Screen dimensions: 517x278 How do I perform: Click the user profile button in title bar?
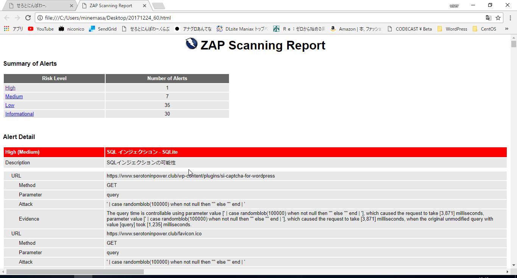tap(454, 6)
